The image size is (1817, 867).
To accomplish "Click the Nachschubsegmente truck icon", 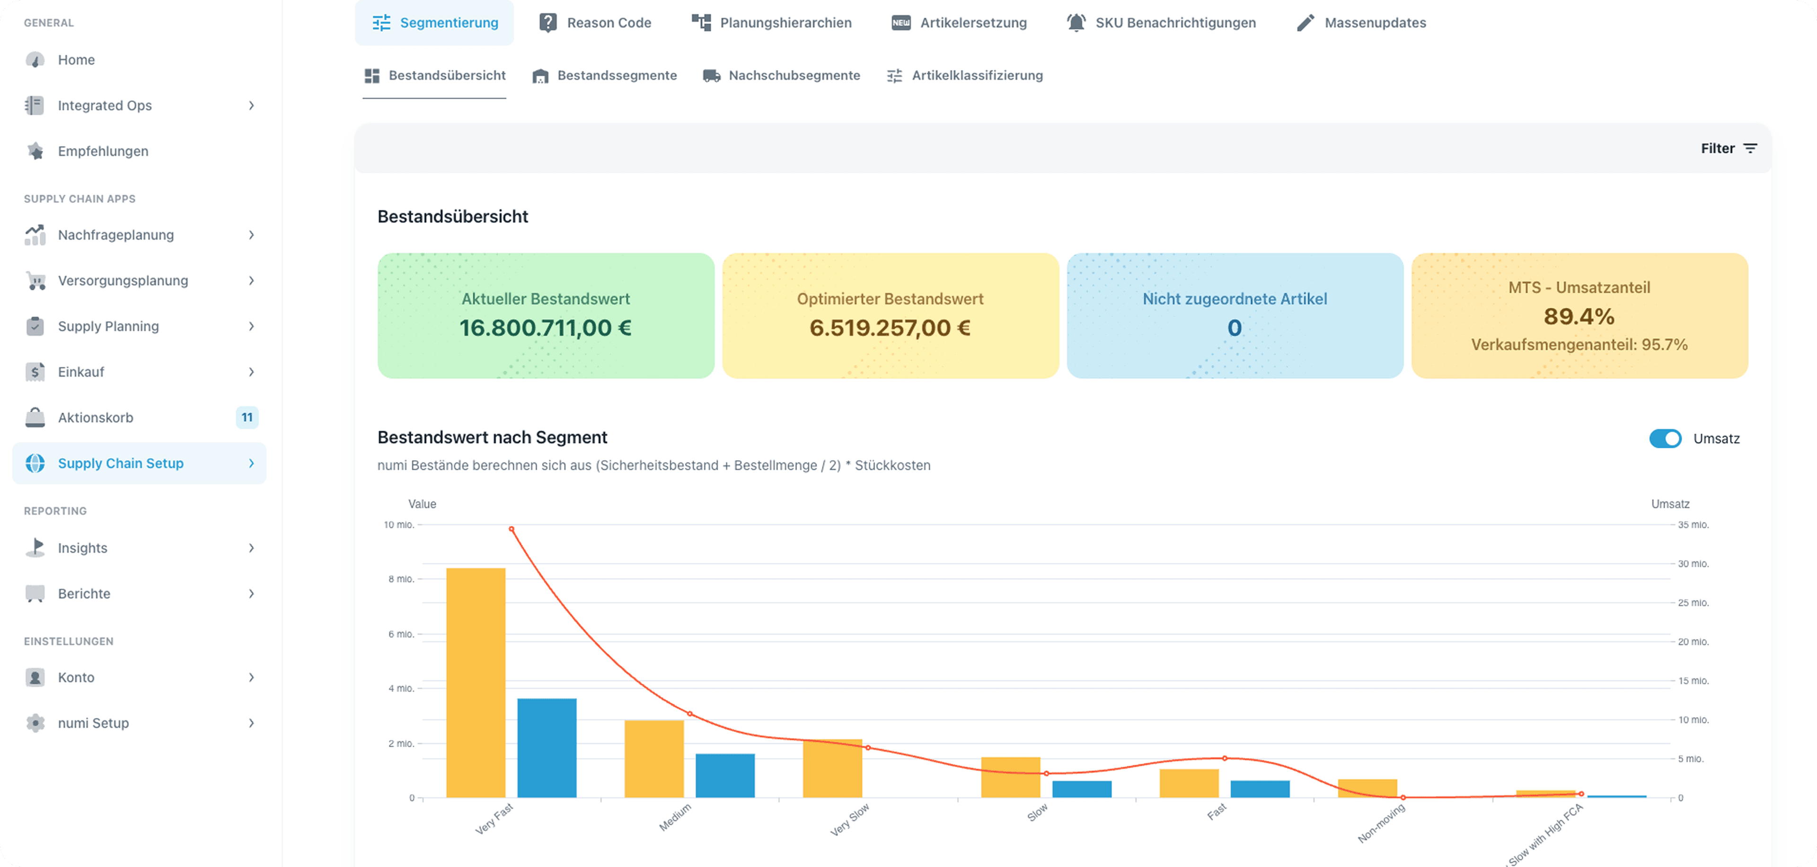I will tap(710, 75).
